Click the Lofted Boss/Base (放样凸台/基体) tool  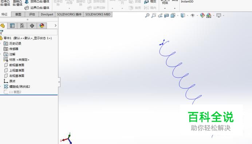[37, 2]
